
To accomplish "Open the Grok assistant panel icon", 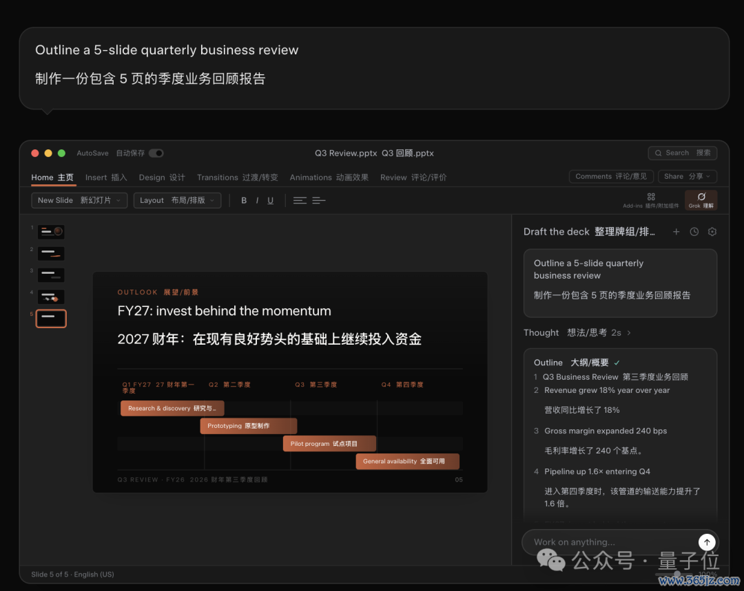I will point(701,200).
